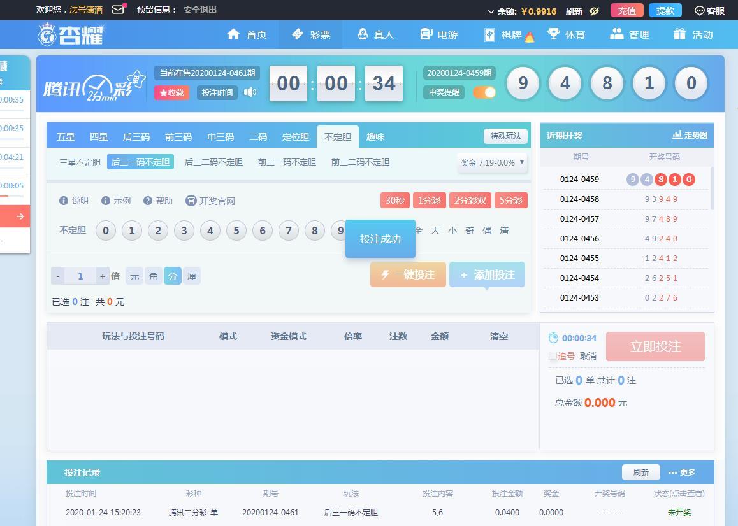Screen dimensions: 738x526
Task: Switch to the 1分彩 lottery
Action: tap(430, 201)
